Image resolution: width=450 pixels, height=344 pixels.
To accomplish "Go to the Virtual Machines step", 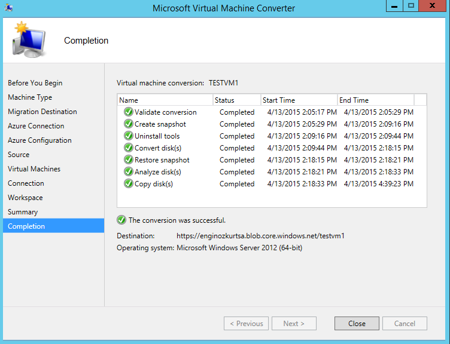I will click(x=34, y=169).
